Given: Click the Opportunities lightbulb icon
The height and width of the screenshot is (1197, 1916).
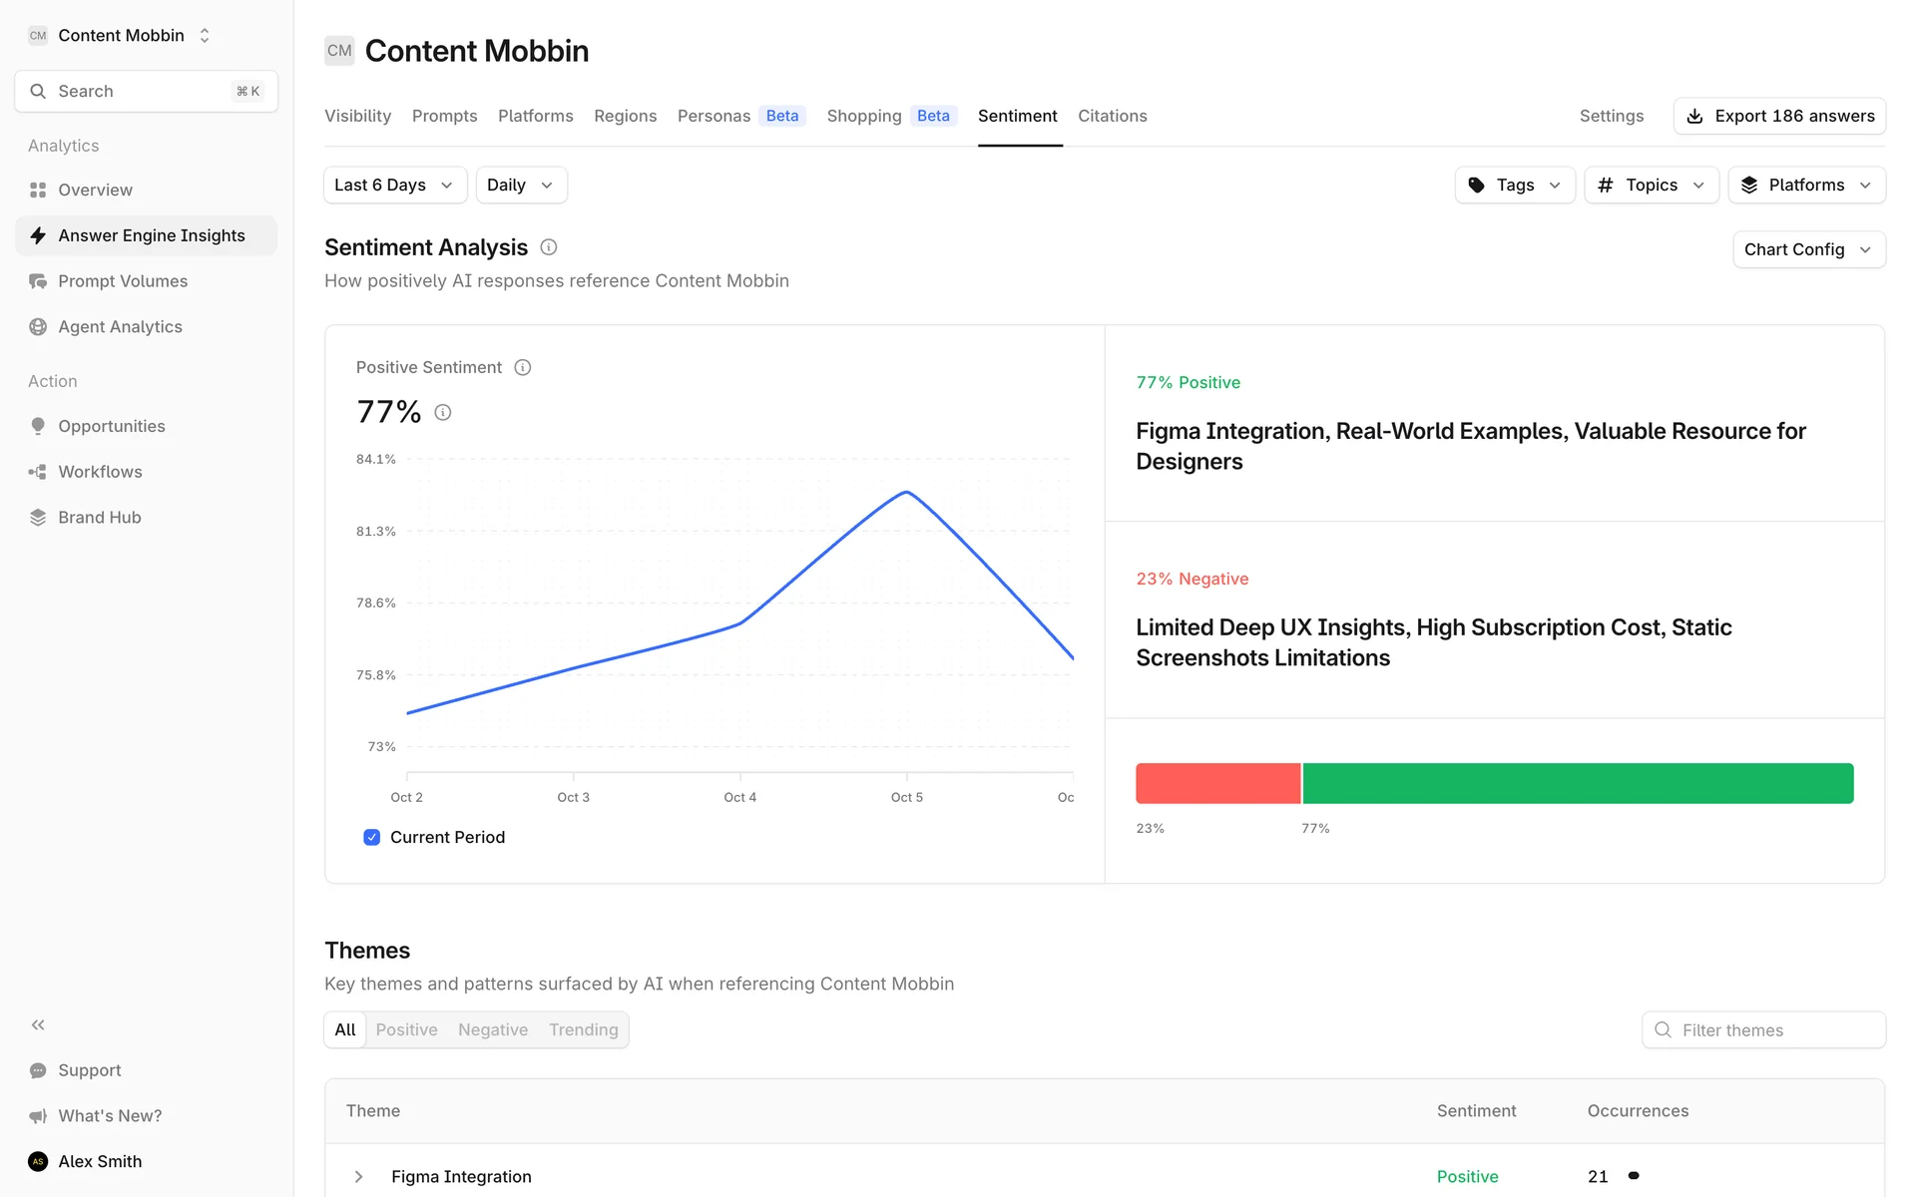Looking at the screenshot, I should pos(38,426).
